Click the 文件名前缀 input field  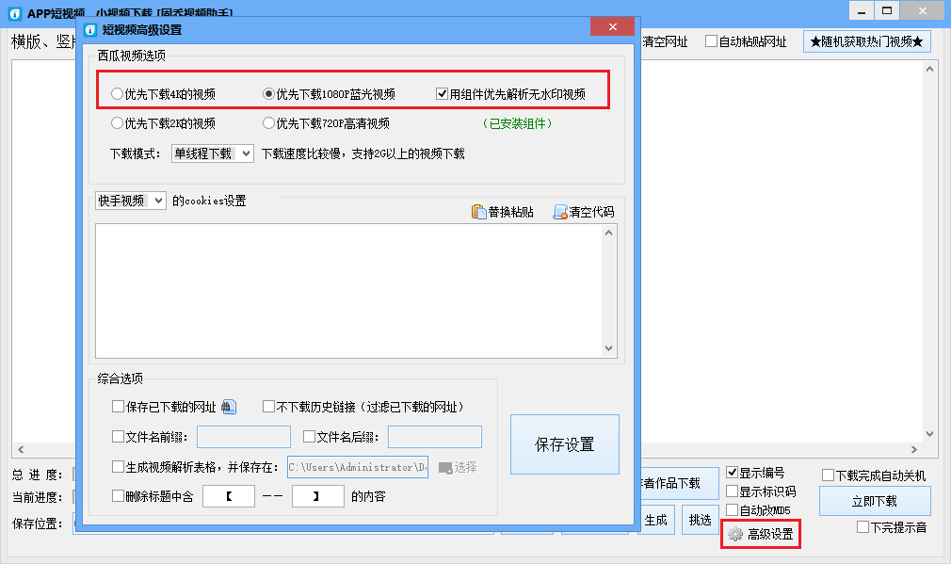[x=244, y=437]
